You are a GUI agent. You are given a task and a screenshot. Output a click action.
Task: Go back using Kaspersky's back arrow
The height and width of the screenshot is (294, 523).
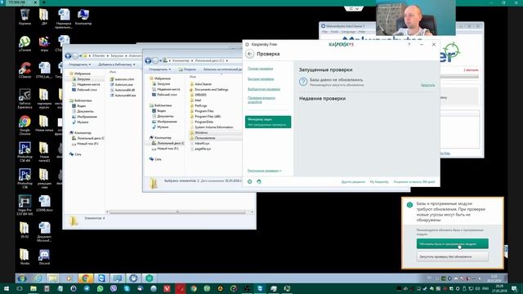(x=250, y=54)
